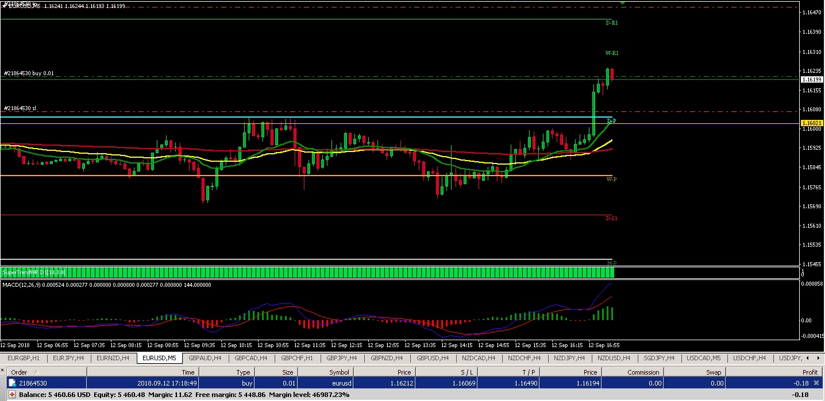This screenshot has width=825, height=401.
Task: Switch to the GBPJPY,H4 chart tab
Action: click(342, 358)
